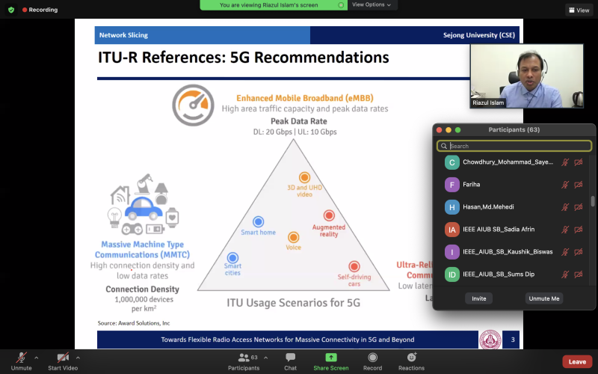Toggle Start Video camera button
The width and height of the screenshot is (598, 374).
[64, 358]
